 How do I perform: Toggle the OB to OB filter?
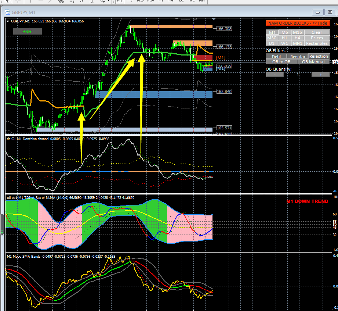(281, 62)
